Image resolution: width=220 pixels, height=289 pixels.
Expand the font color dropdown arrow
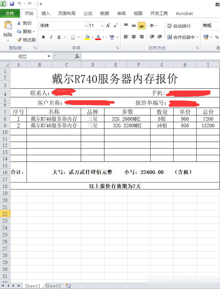point(103,37)
